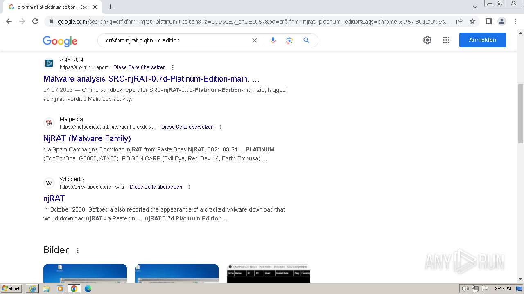Image resolution: width=524 pixels, height=294 pixels.
Task: Click the Wikipedia site favicon
Action: coord(49,183)
